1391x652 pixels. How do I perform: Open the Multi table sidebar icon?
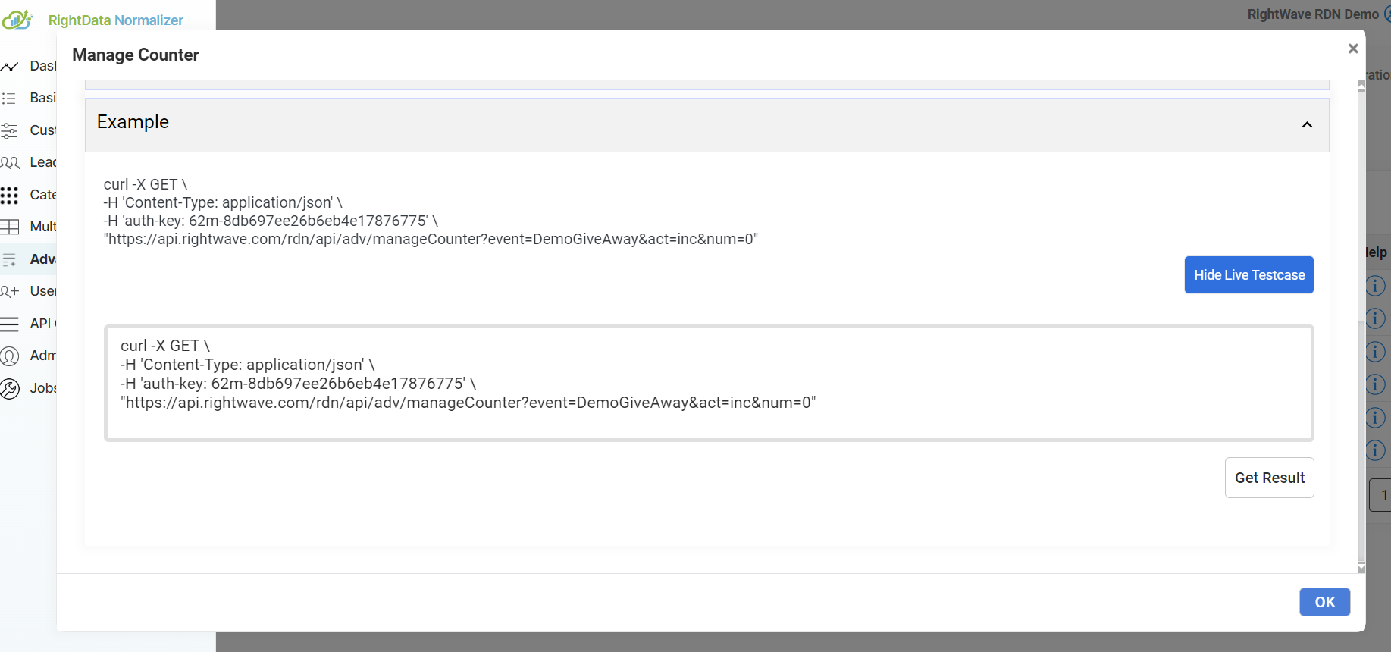pos(10,227)
